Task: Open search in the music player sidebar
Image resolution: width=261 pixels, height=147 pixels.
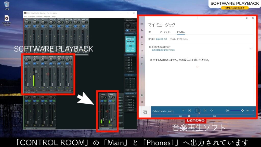Action: (x=142, y=30)
